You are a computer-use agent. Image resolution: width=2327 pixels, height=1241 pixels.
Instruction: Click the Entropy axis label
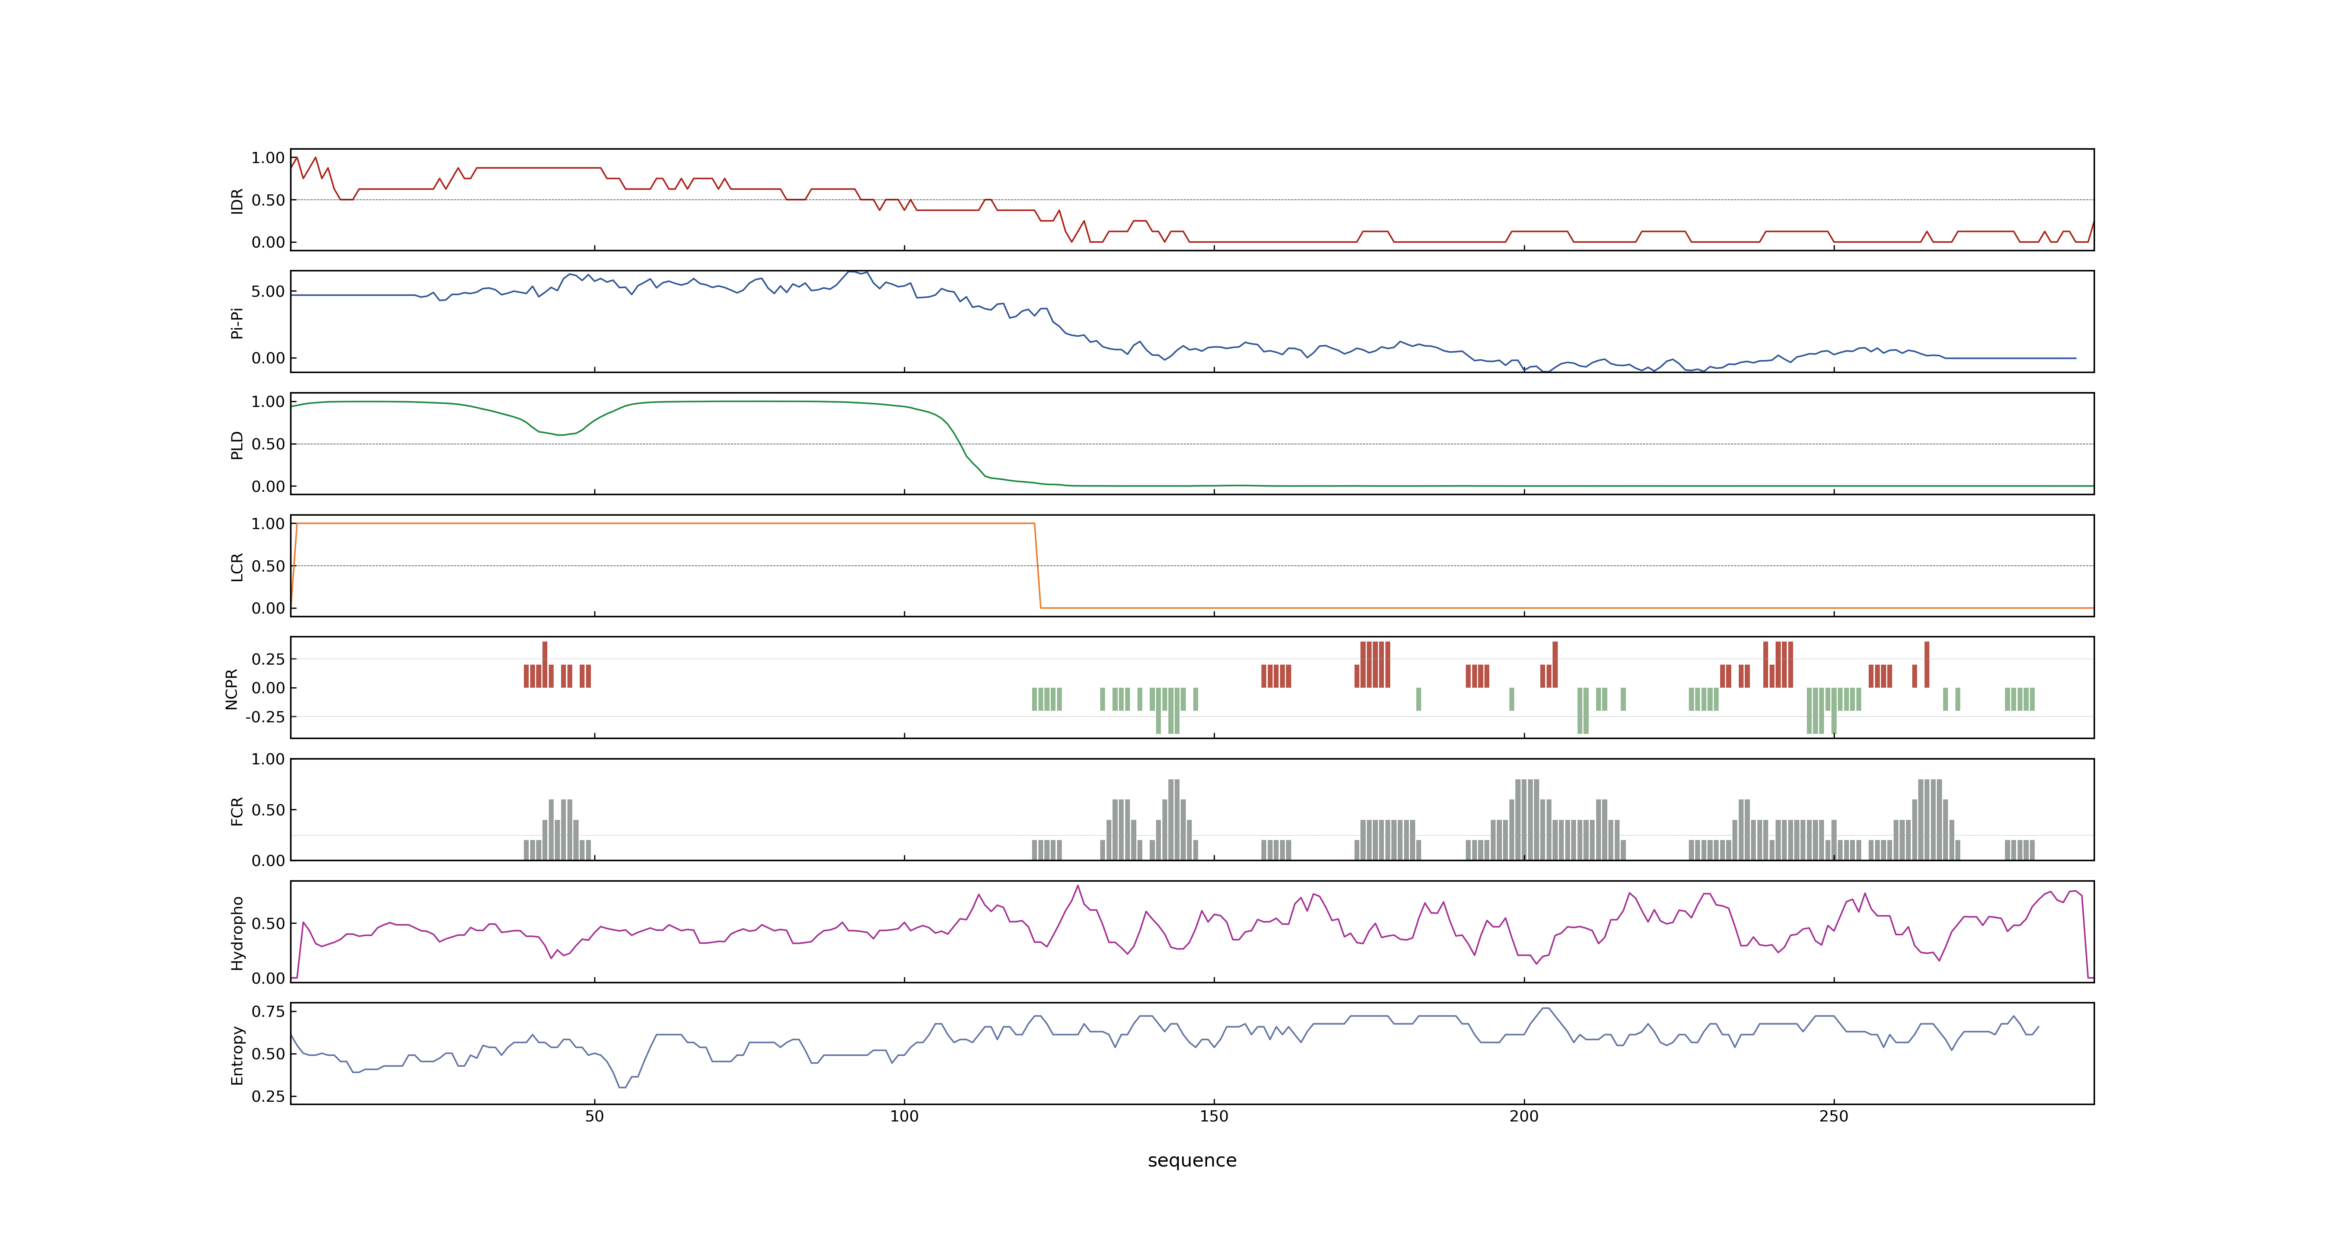tap(237, 1054)
